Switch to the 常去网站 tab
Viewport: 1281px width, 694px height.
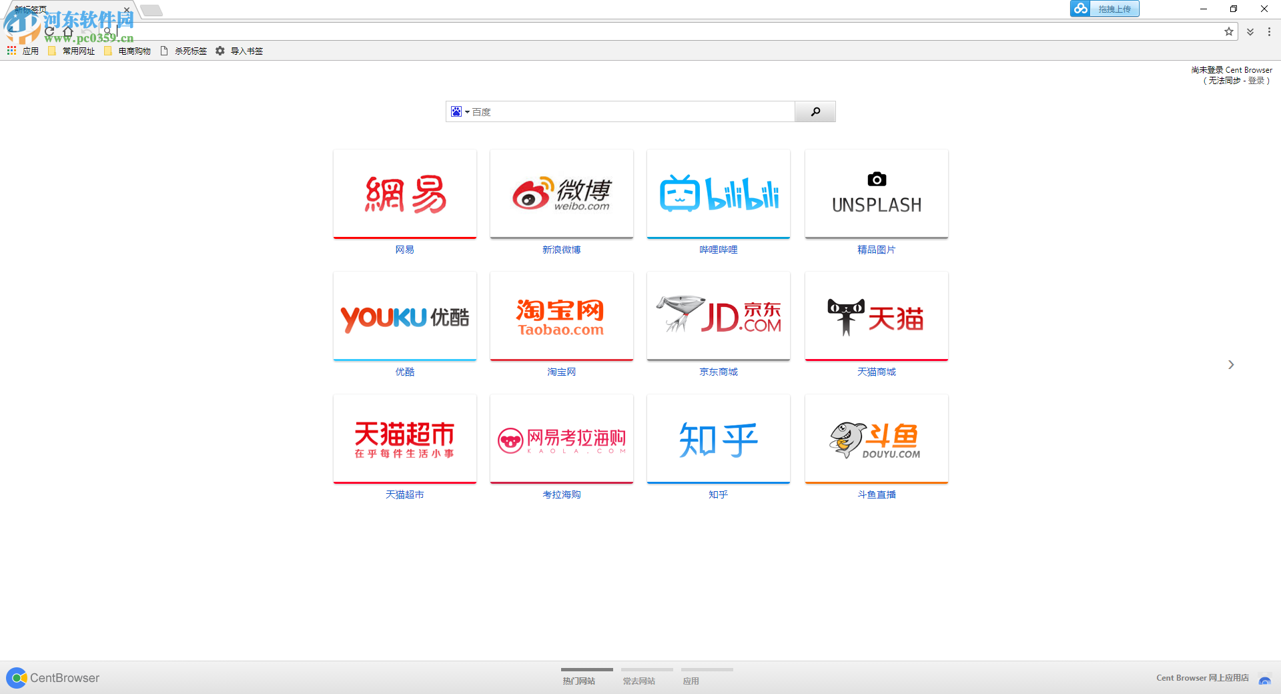point(638,681)
